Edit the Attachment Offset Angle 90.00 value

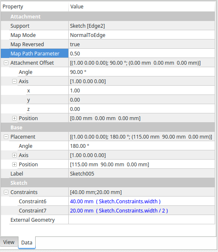pos(142,72)
